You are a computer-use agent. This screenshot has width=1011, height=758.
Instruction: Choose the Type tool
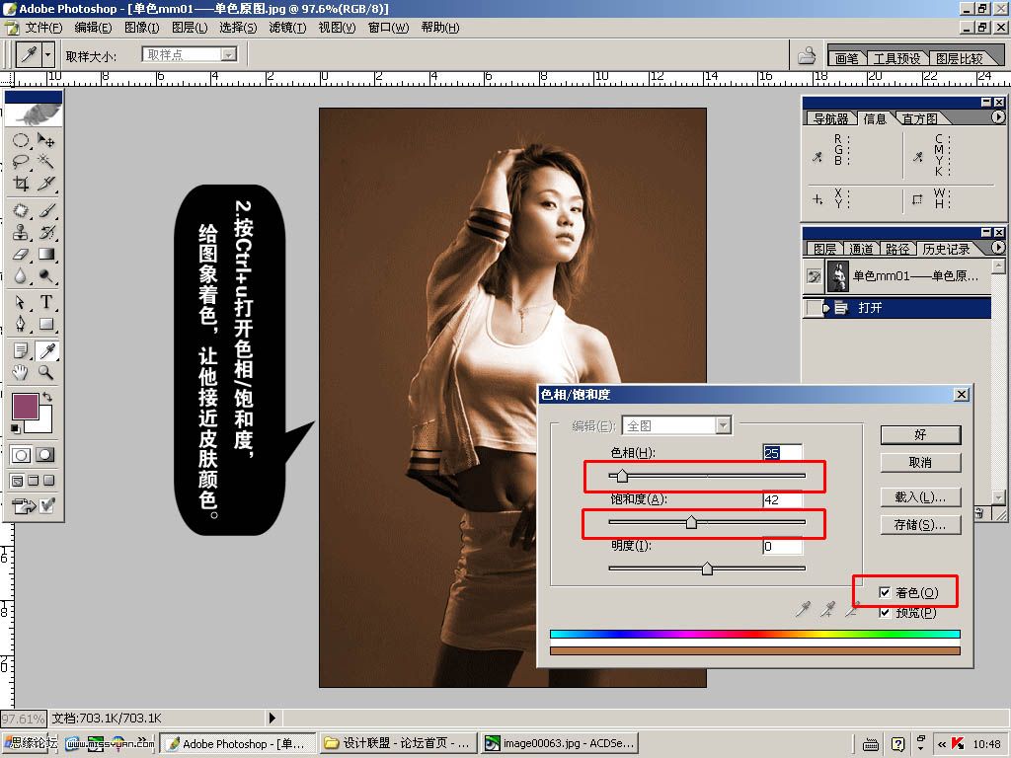[x=45, y=302]
